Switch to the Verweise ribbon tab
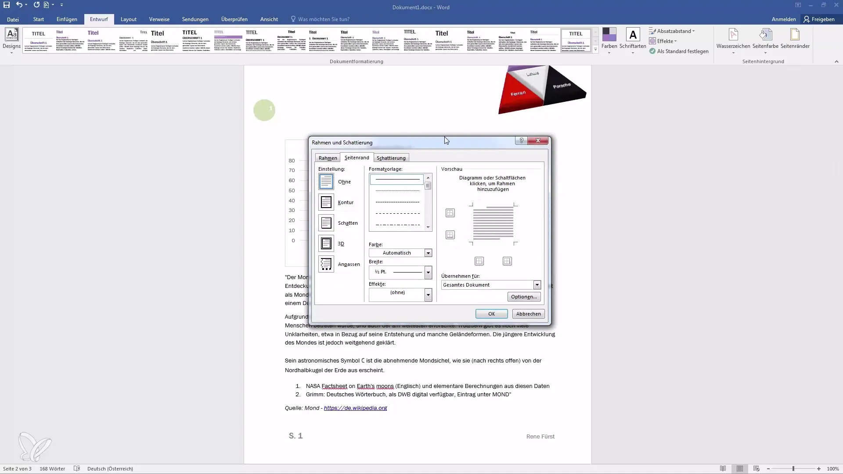Image resolution: width=843 pixels, height=474 pixels. [x=159, y=19]
